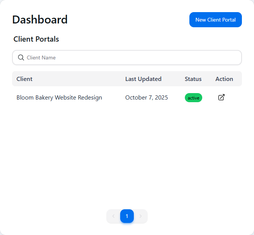Click the empty area below the table row

127,151
